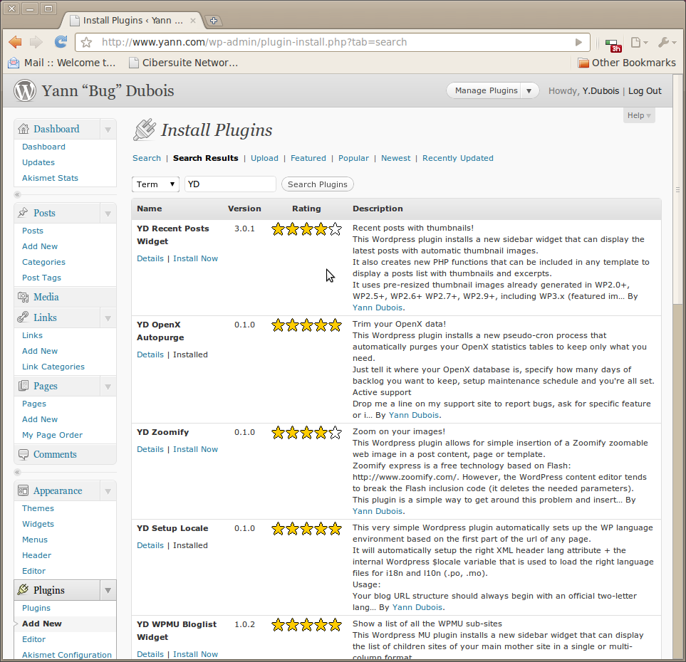Collapse the Plugins menu section
The height and width of the screenshot is (662, 686).
coord(108,590)
